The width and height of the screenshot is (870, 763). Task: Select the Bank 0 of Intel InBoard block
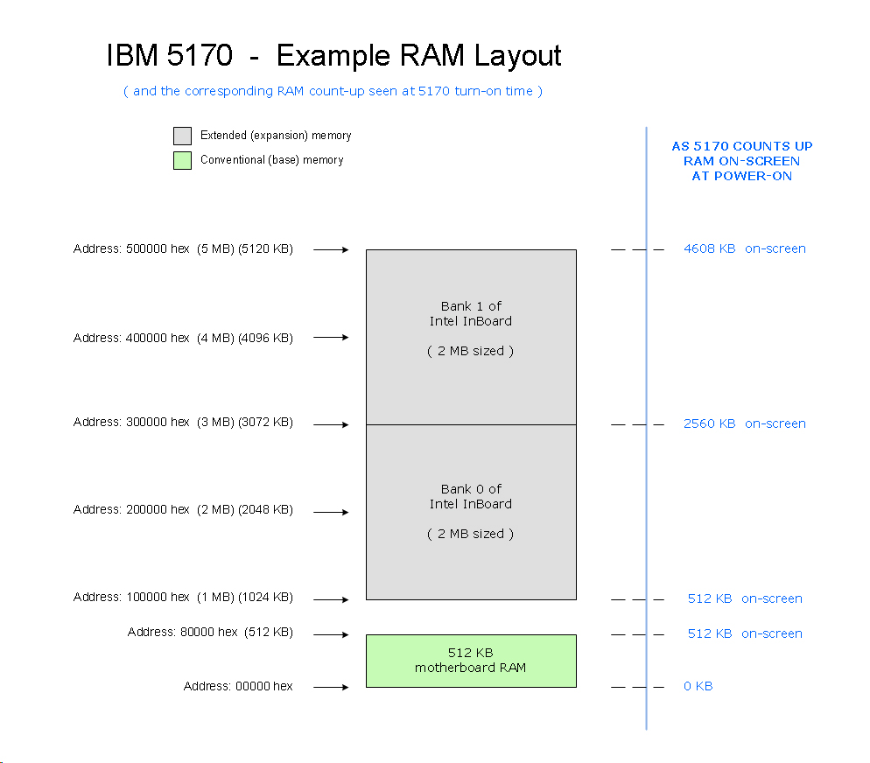coord(471,512)
